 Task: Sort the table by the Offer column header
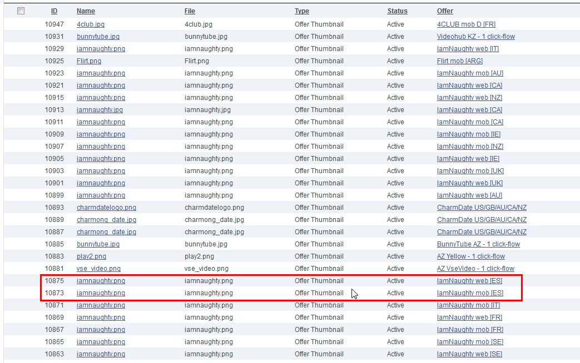pyautogui.click(x=445, y=11)
